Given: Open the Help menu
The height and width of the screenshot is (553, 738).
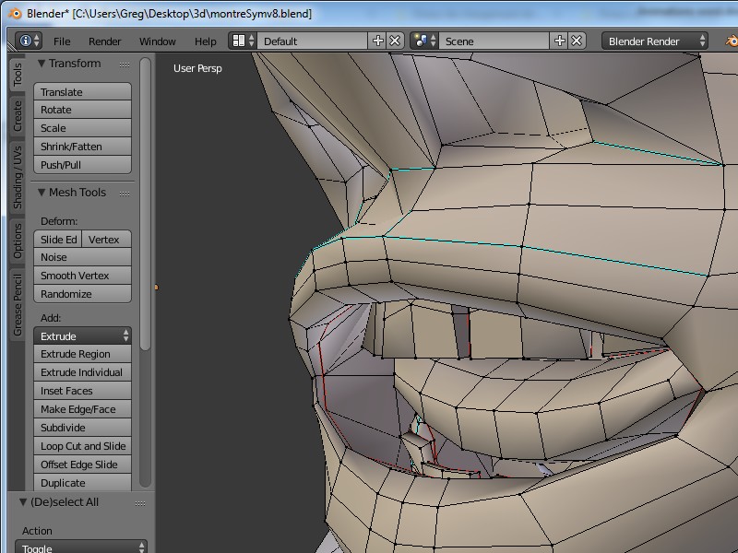Looking at the screenshot, I should [x=205, y=41].
